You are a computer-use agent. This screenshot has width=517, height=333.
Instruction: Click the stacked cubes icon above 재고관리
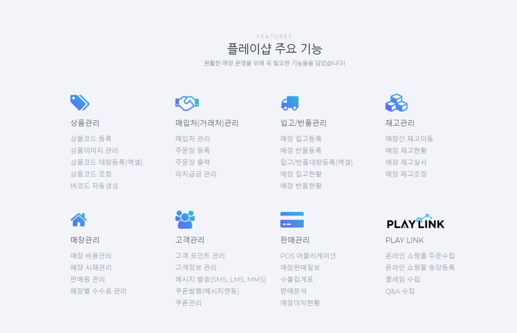pyautogui.click(x=396, y=103)
